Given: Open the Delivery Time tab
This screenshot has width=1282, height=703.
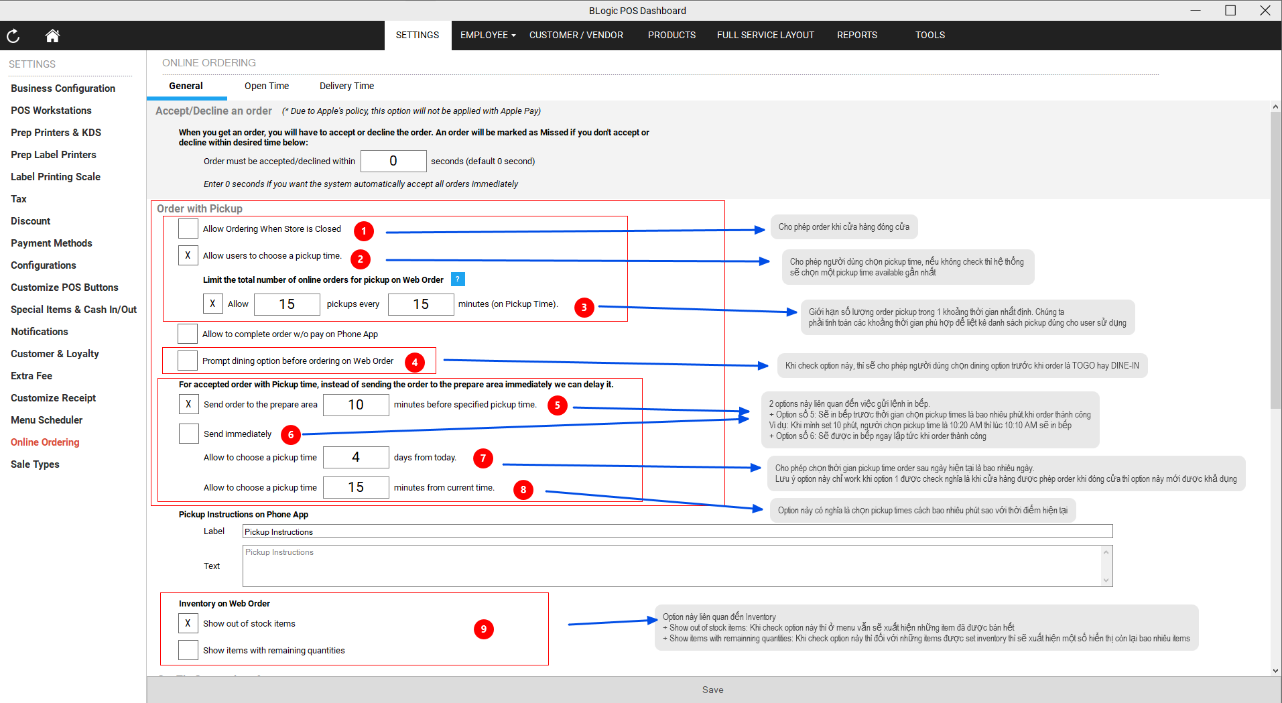Looking at the screenshot, I should point(346,86).
